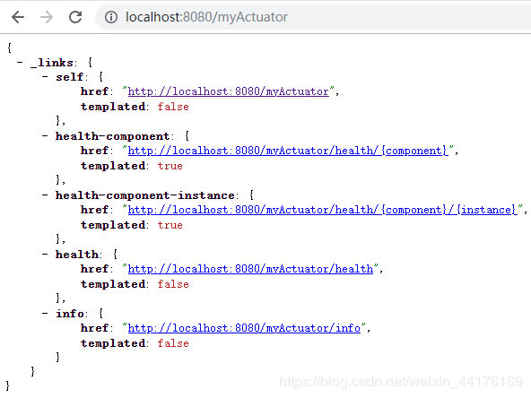Collapse the _links JSON node
Viewport: 531px width, 398px height.
pyautogui.click(x=20, y=62)
